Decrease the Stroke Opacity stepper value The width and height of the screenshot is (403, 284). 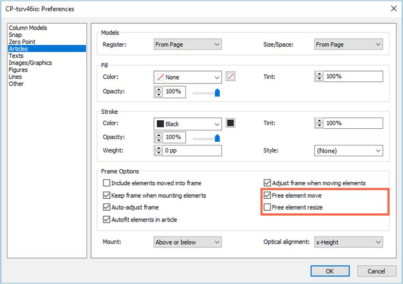[x=158, y=140]
